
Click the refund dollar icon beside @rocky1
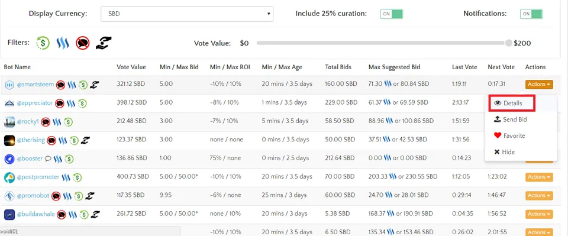[68, 122]
